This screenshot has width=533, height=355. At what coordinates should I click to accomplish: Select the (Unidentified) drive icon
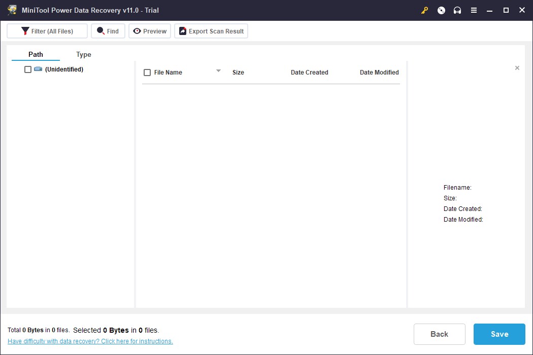[x=38, y=69]
